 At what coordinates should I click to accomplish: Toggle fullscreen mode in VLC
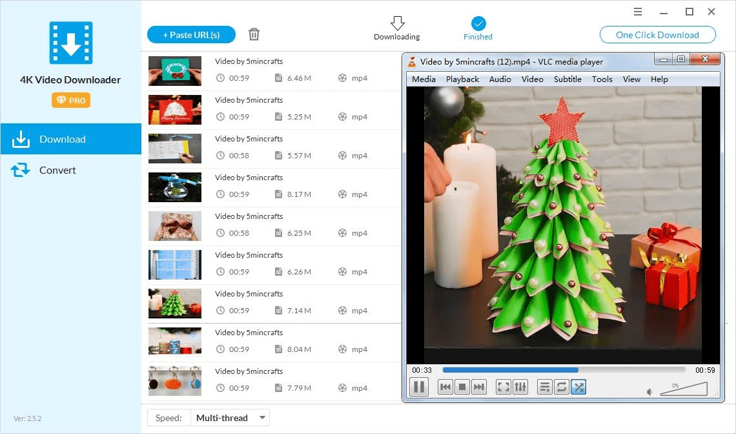point(502,386)
